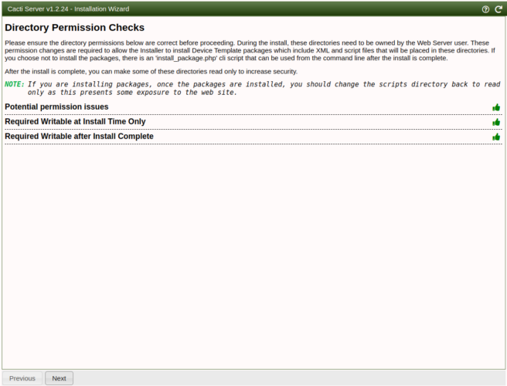Expand Required Writable after Install Complete
Viewport: 507px width, 386px height.
79,137
